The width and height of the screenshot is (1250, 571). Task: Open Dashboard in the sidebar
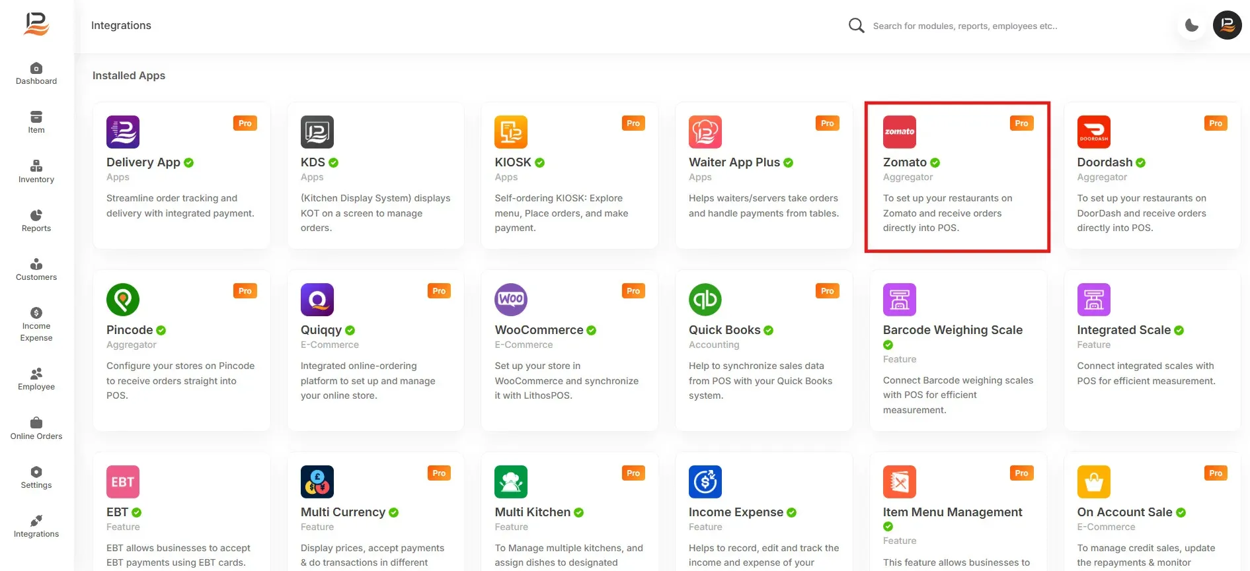click(x=36, y=73)
